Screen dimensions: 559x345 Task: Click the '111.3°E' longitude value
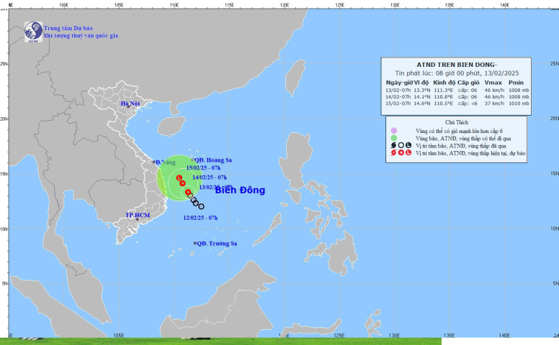pos(444,91)
